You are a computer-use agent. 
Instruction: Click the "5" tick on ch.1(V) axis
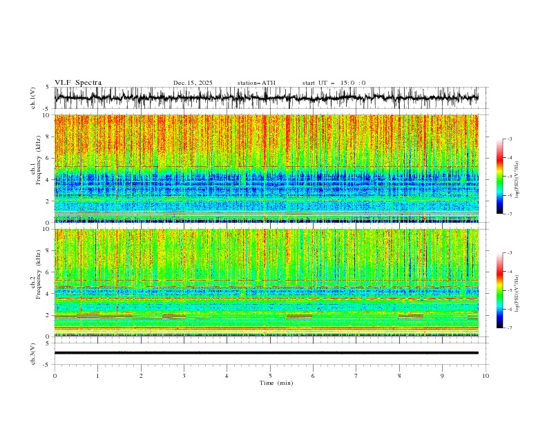click(x=48, y=88)
